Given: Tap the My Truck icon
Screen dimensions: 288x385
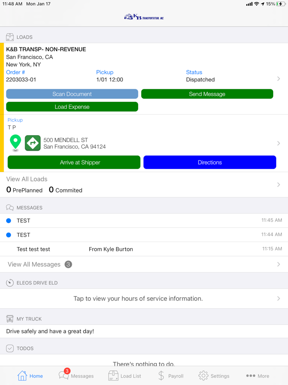Looking at the screenshot, I should coord(9,318).
